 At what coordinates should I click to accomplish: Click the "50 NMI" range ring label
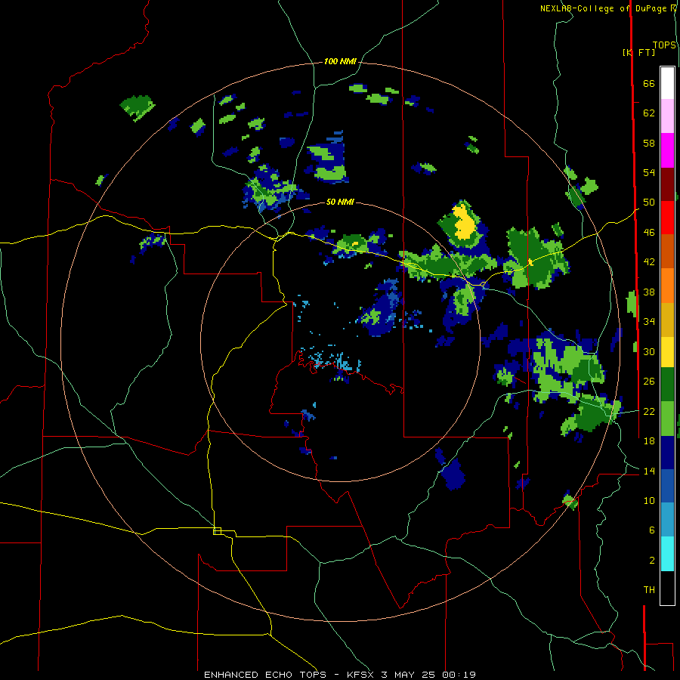[x=340, y=202]
